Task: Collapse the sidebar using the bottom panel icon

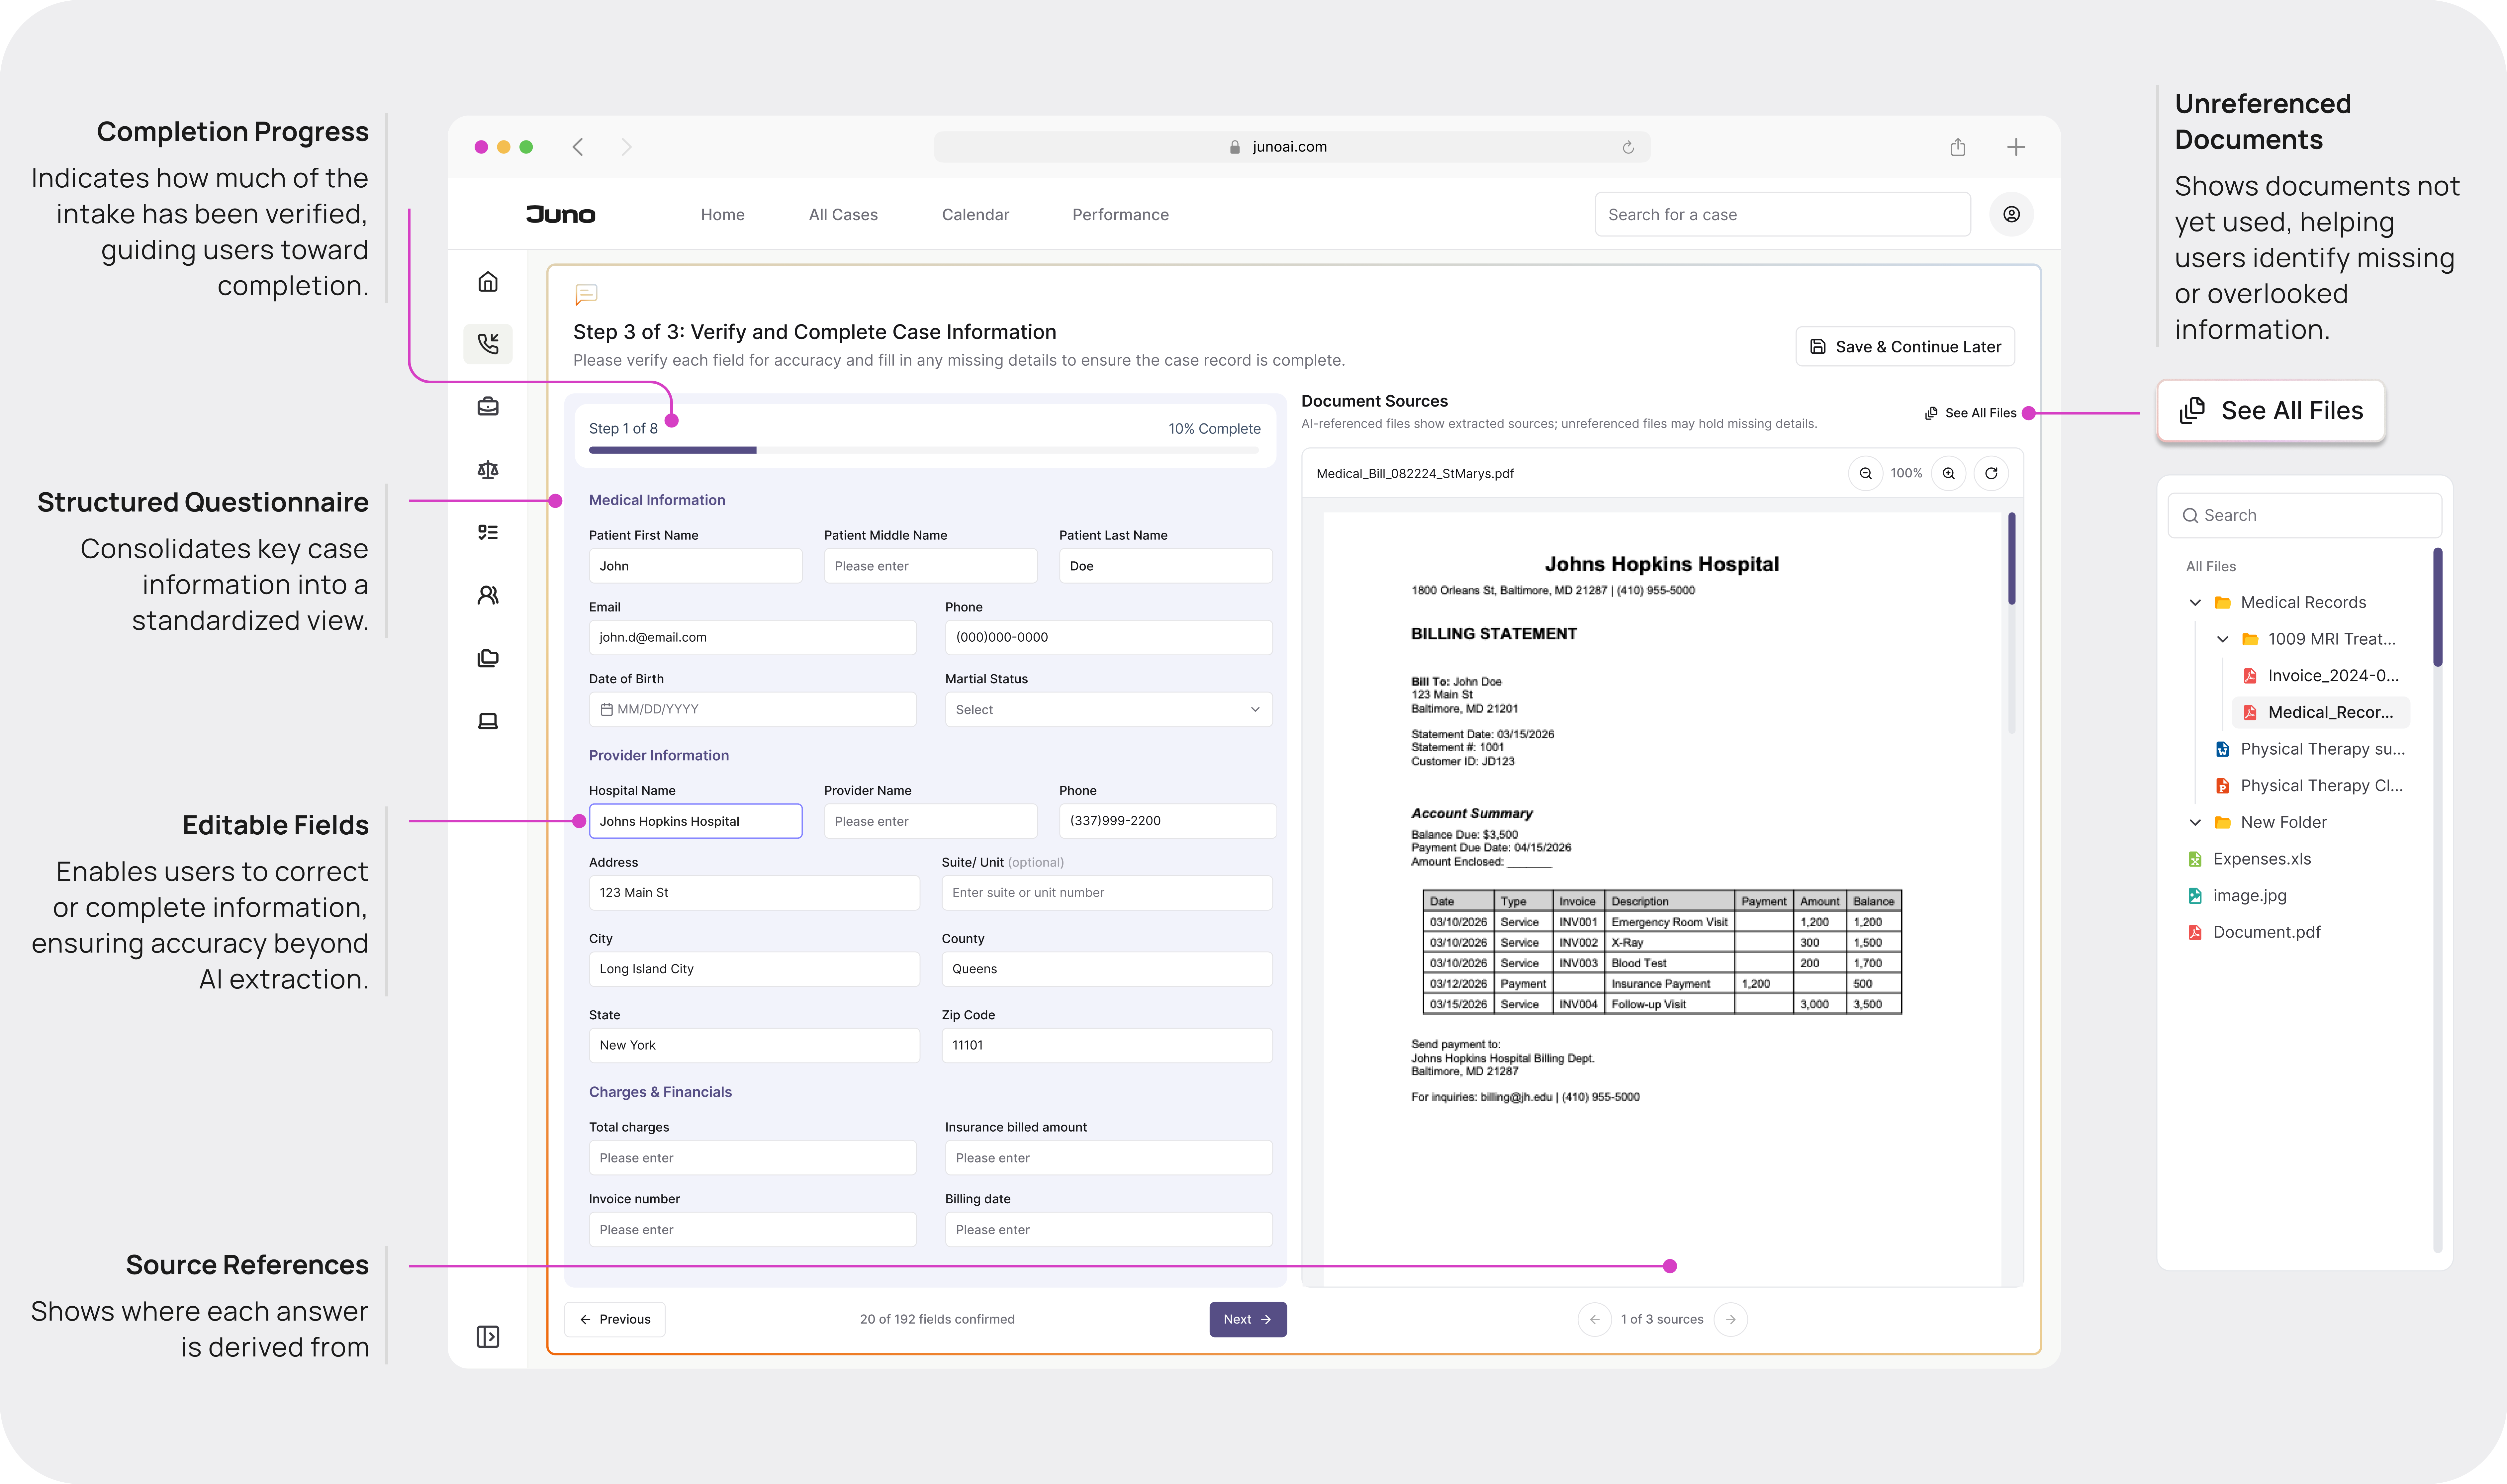Action: click(x=488, y=1337)
